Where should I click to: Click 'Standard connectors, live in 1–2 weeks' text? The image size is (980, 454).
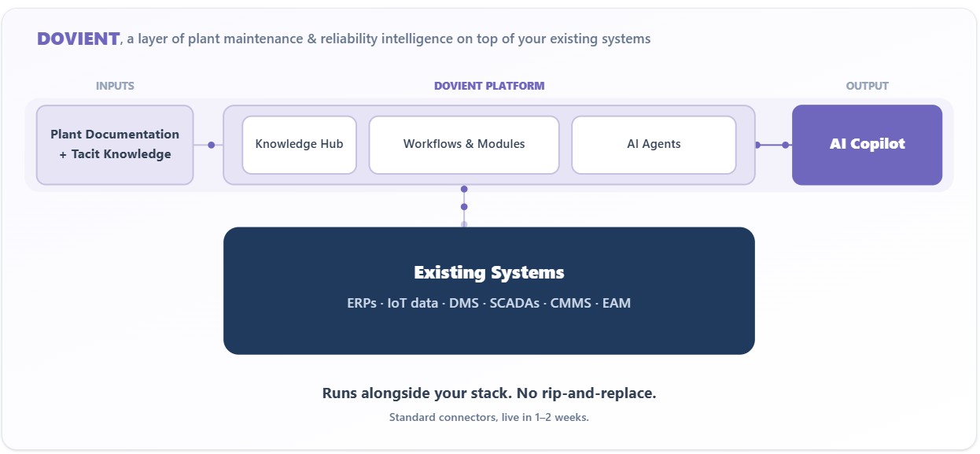click(x=489, y=418)
